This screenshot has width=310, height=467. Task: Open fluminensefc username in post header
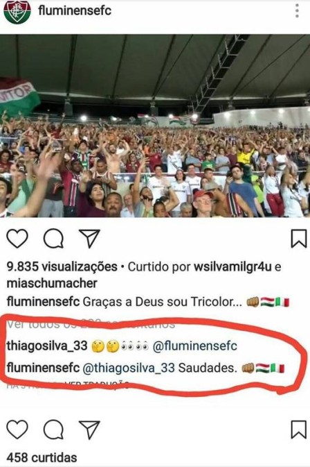pos(75,10)
